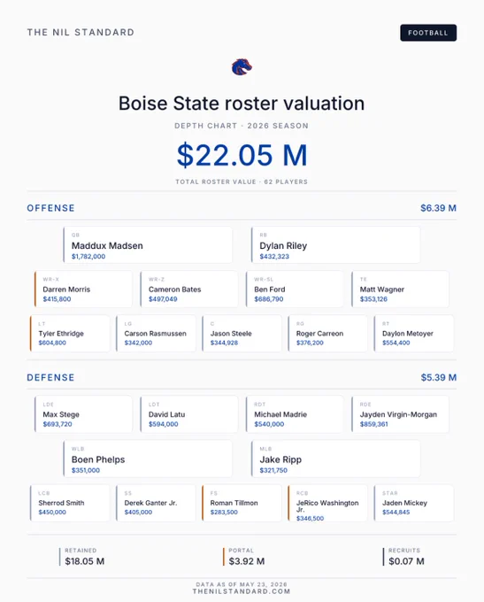Open Cameron Bates WR-Z card
Viewport: 484px width, 602px height.
[189, 289]
